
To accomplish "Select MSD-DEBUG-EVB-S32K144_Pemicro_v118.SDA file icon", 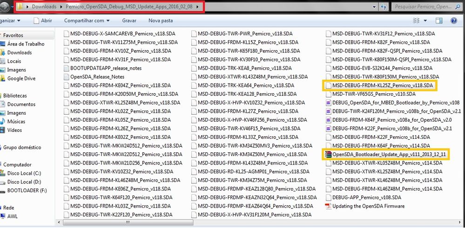I will coord(328,68).
